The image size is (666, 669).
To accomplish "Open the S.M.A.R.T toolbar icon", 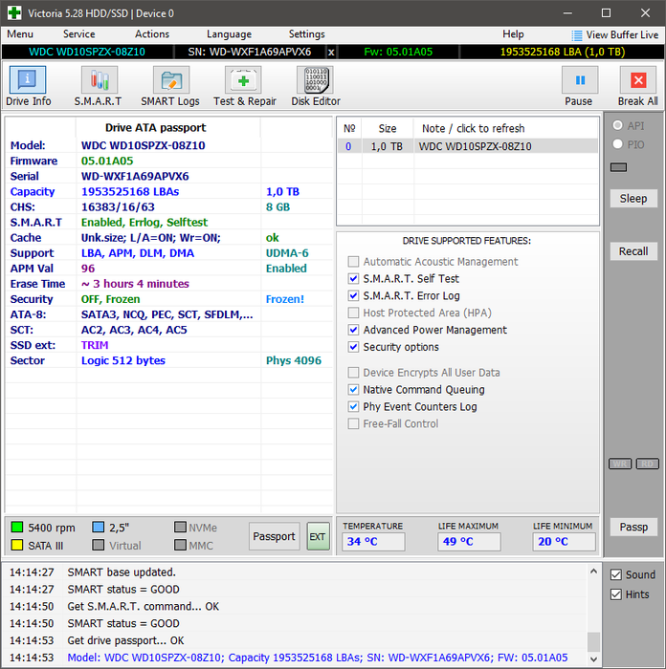I will (x=100, y=79).
